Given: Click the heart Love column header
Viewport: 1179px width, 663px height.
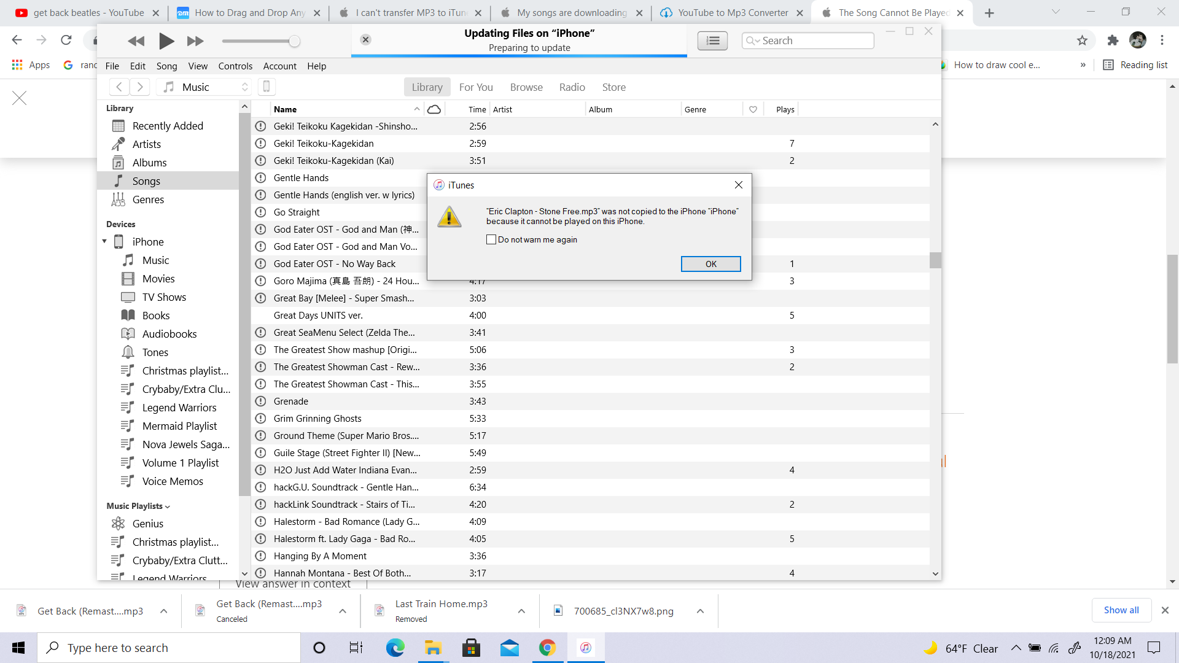Looking at the screenshot, I should click(753, 109).
